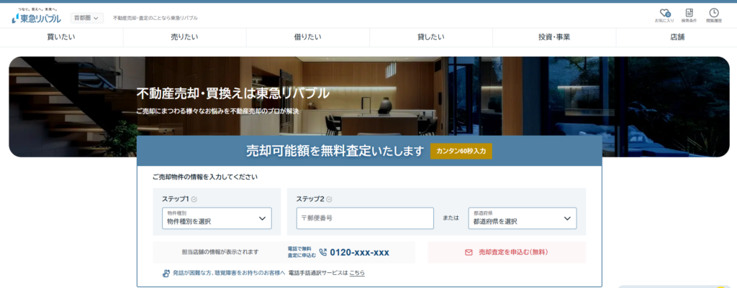Click the 不動産売却・査定のことなら東急リバブル tagline
737x288 pixels.
point(155,18)
